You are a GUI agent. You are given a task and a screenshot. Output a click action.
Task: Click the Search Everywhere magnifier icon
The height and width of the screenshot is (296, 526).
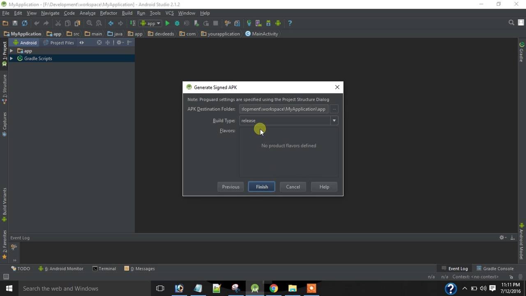[511, 23]
